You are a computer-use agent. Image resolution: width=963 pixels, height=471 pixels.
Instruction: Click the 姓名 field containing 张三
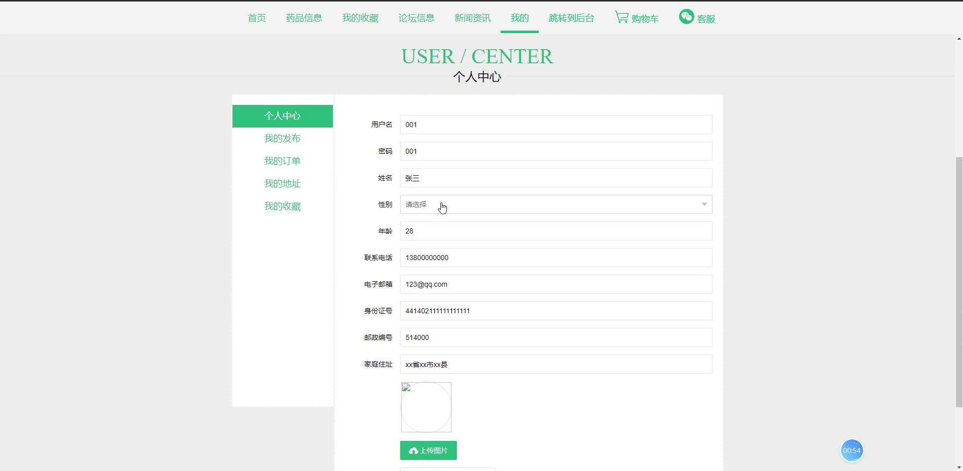pos(556,178)
